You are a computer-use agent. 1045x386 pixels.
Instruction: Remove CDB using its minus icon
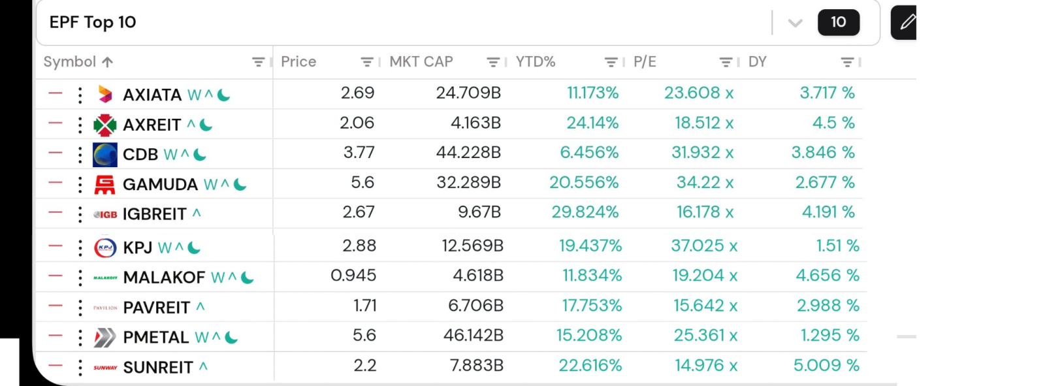tap(56, 153)
